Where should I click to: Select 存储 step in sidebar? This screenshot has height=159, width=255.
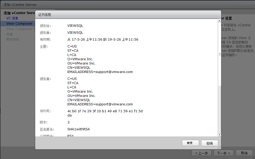point(9,34)
